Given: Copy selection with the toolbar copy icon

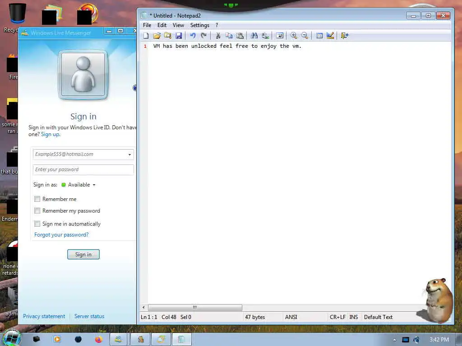Looking at the screenshot, I should pos(229,36).
